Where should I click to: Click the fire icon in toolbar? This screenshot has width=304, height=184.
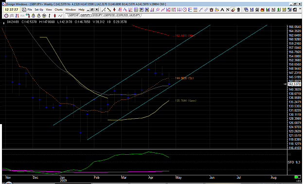[263, 10]
